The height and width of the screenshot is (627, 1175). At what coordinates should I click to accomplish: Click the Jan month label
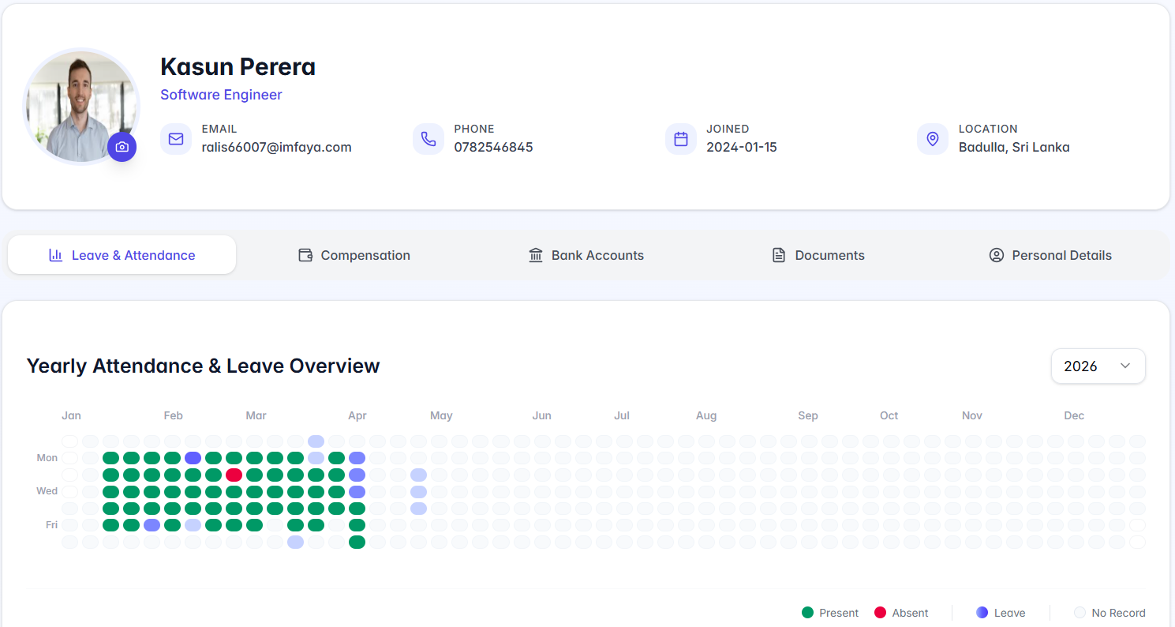[x=71, y=415]
